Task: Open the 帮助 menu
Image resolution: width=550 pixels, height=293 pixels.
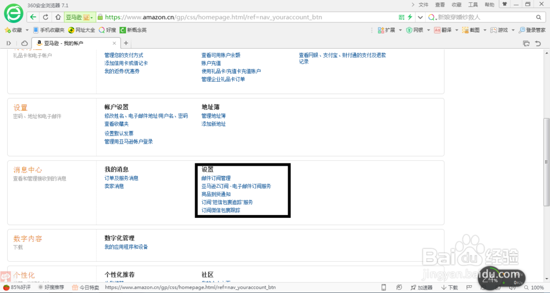Action: click(x=490, y=4)
